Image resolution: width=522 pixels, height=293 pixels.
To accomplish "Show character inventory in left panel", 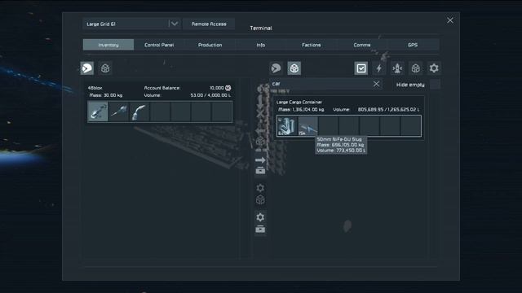I will [87, 68].
